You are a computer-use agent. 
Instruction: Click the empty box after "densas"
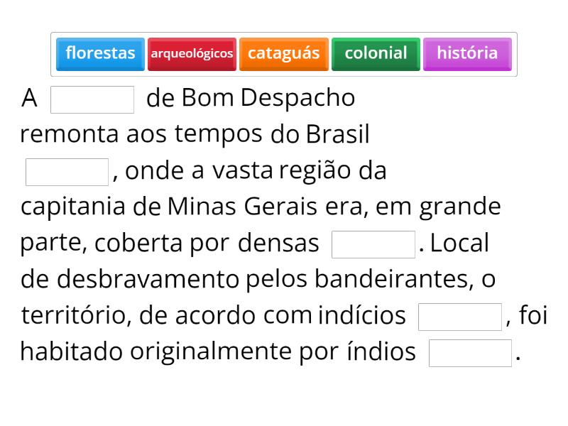(x=373, y=244)
